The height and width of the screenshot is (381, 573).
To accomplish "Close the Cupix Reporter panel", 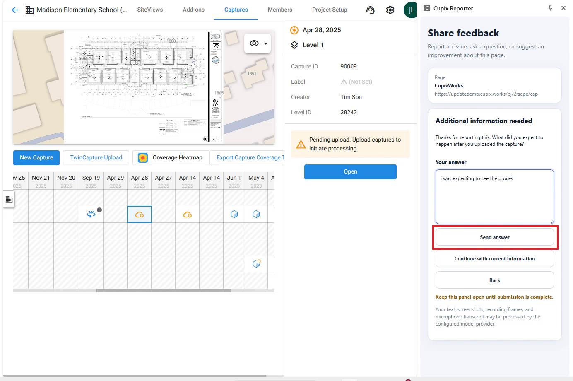I will (x=563, y=8).
